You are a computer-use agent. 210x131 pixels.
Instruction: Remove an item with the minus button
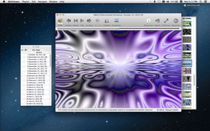50,50
